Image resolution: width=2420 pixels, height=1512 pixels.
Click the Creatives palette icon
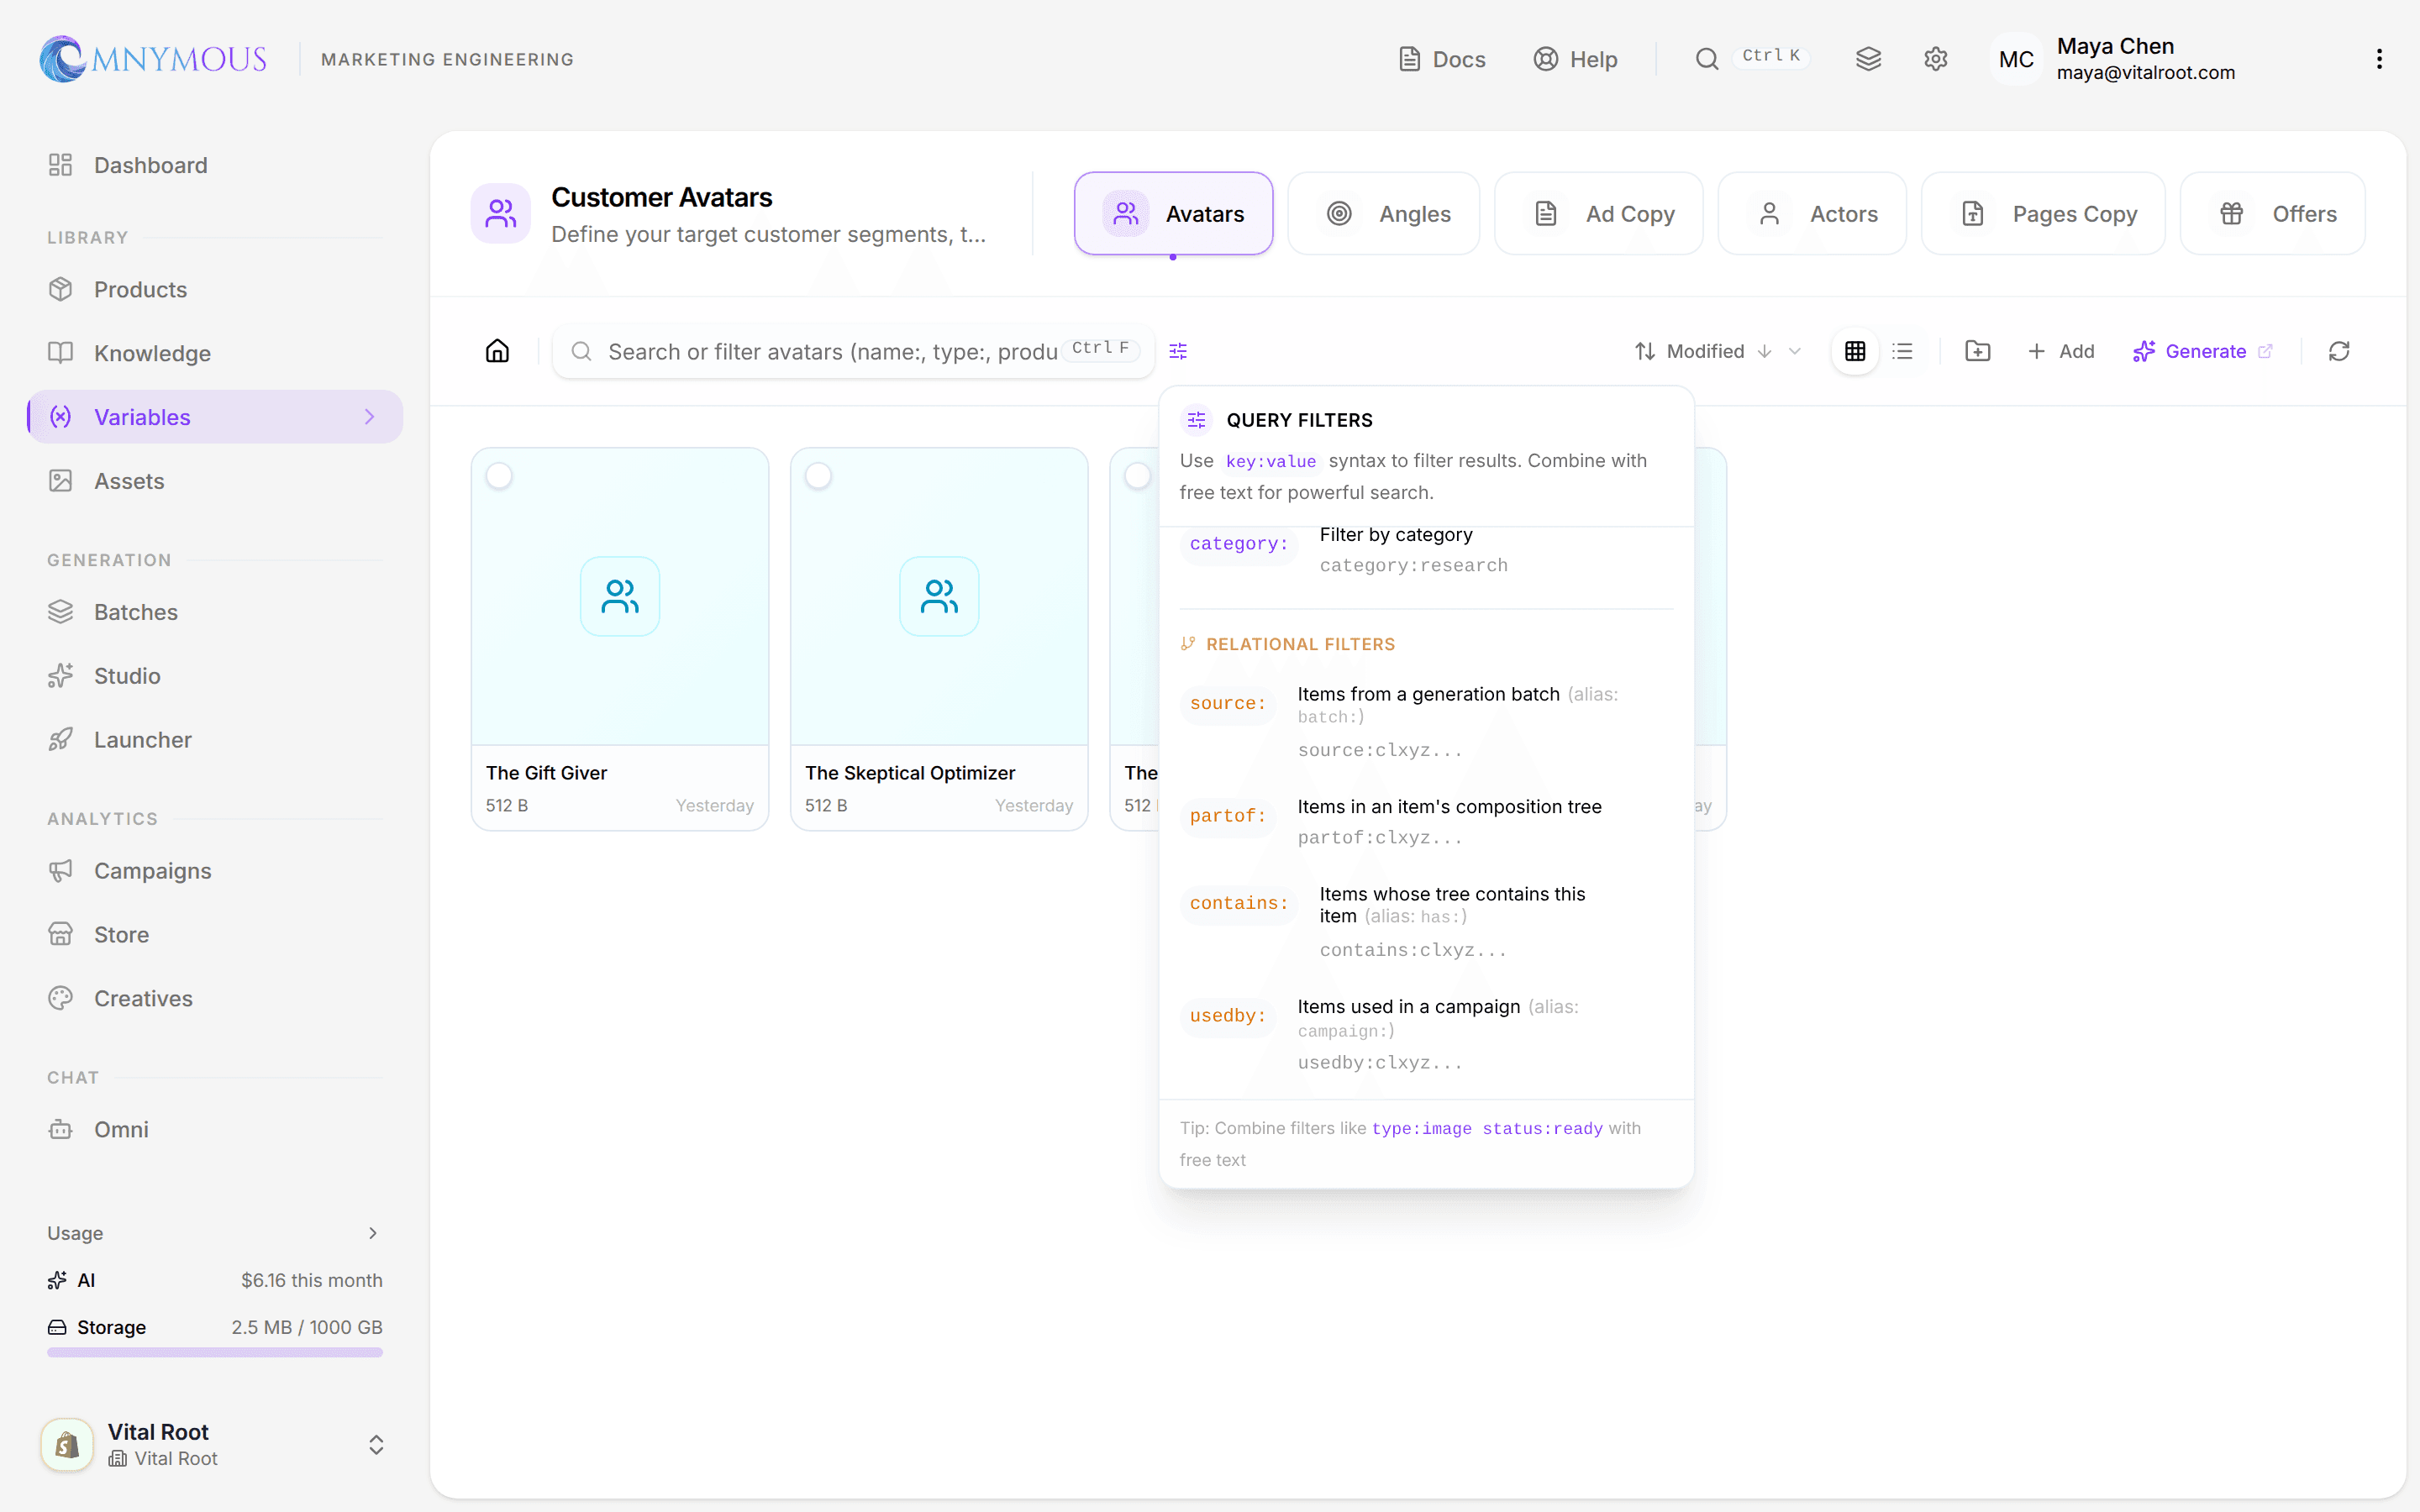pos(61,999)
